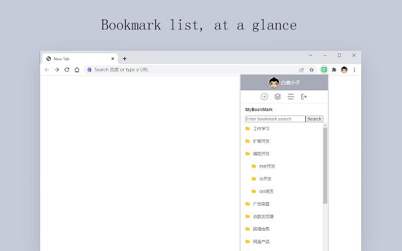Go to browser home page icon
402x251 pixels.
coord(77,70)
